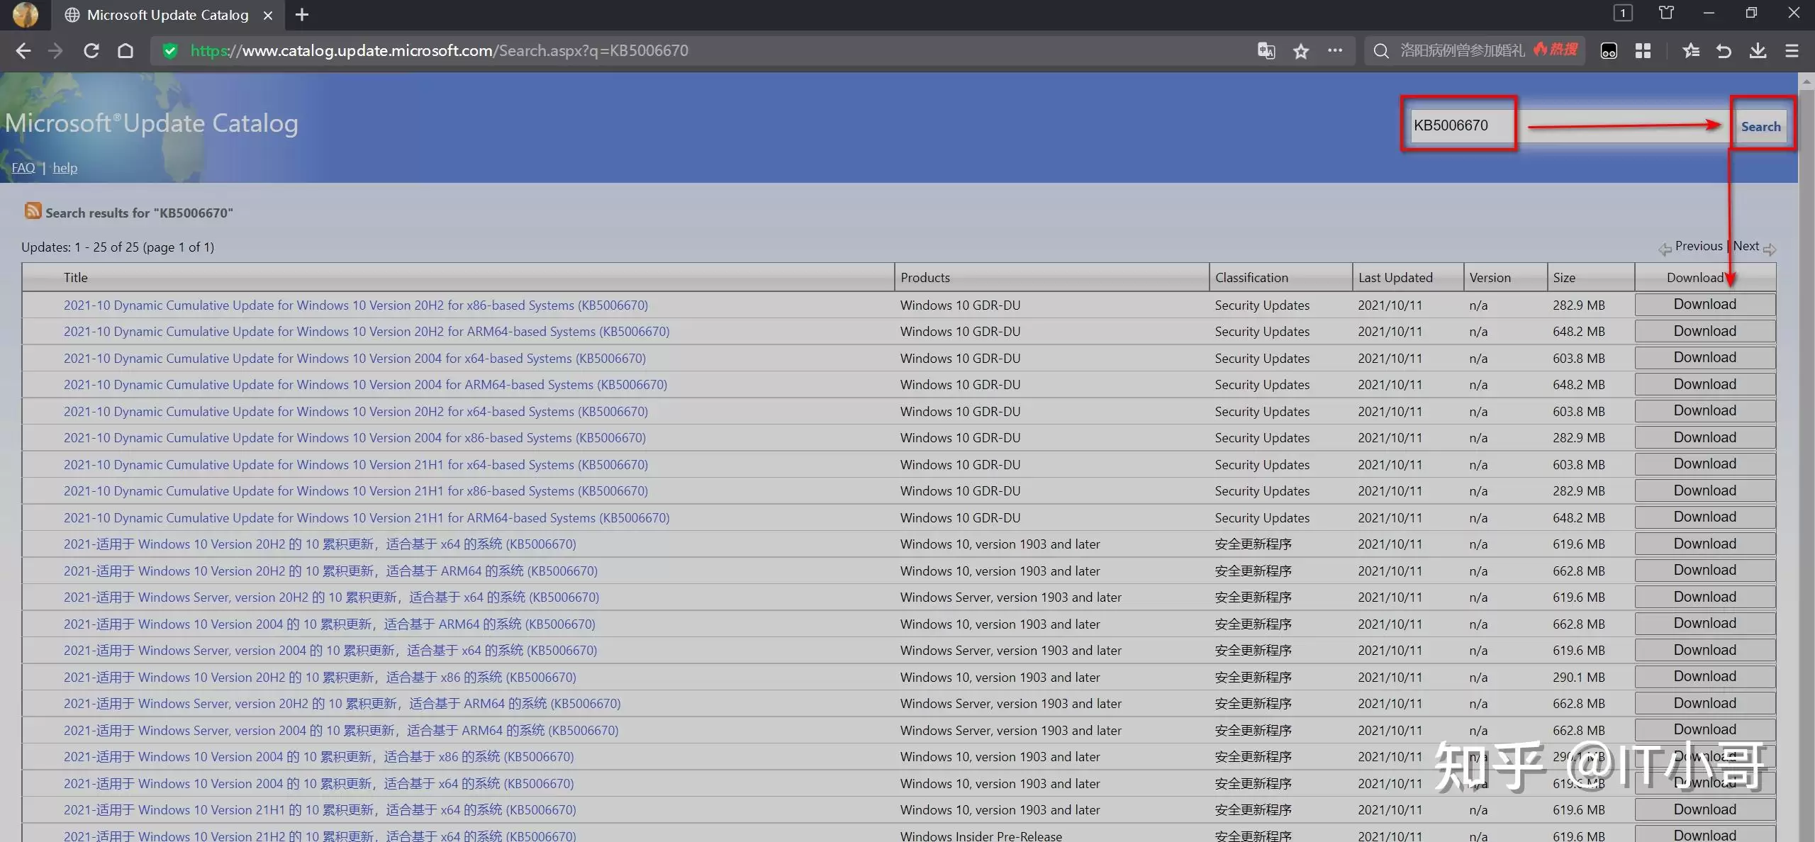Viewport: 1815px width, 842px height.
Task: Open the browser home page
Action: click(125, 51)
